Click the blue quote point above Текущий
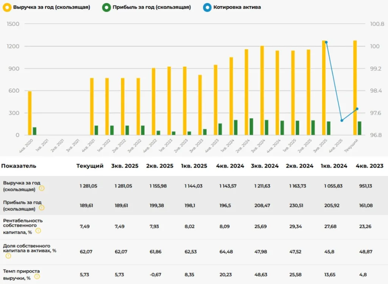 tap(357, 109)
